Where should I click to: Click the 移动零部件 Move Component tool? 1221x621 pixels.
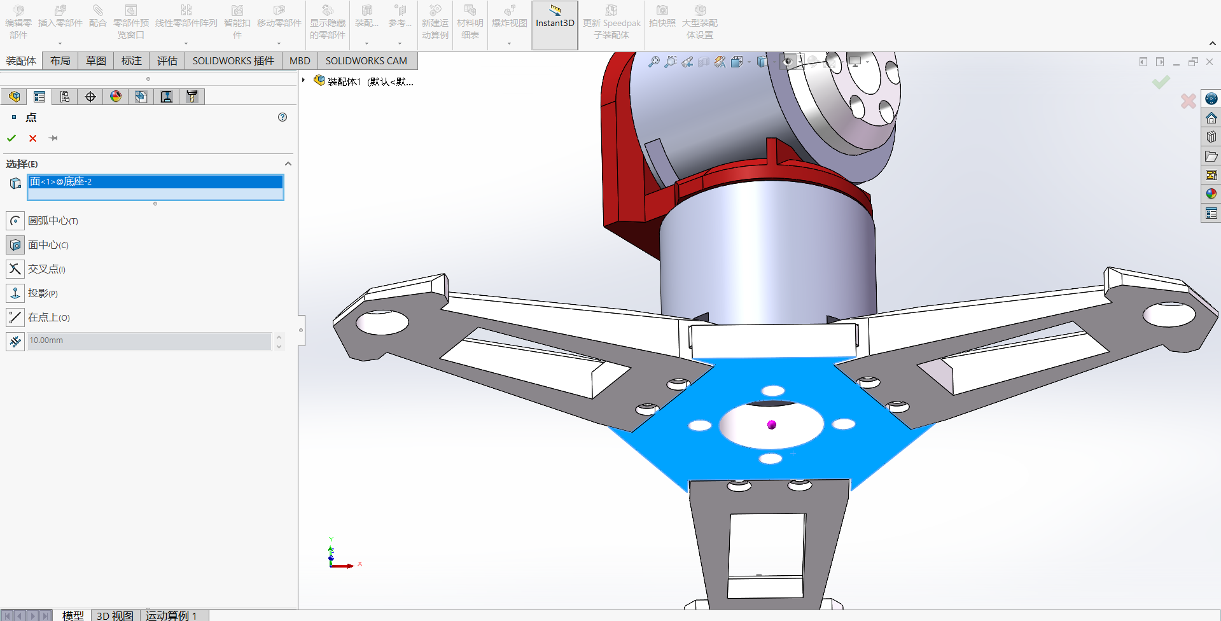pyautogui.click(x=279, y=17)
